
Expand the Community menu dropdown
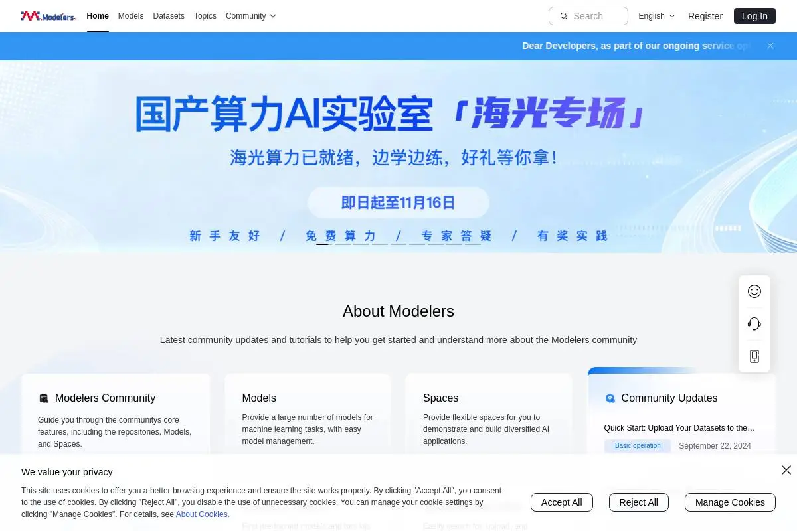251,16
